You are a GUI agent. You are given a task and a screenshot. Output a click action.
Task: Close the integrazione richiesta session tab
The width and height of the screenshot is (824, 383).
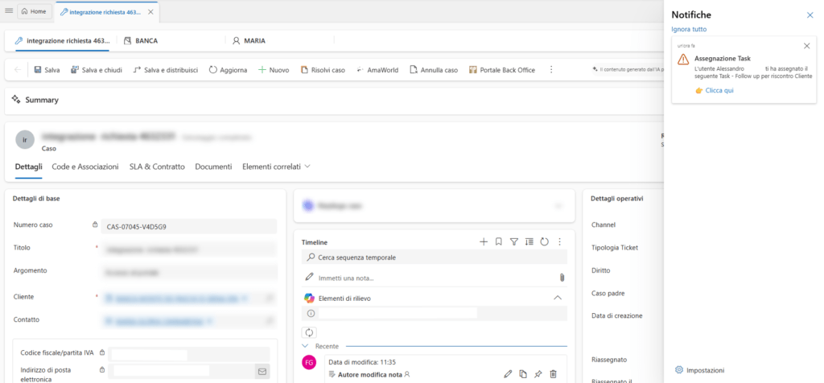(x=150, y=11)
